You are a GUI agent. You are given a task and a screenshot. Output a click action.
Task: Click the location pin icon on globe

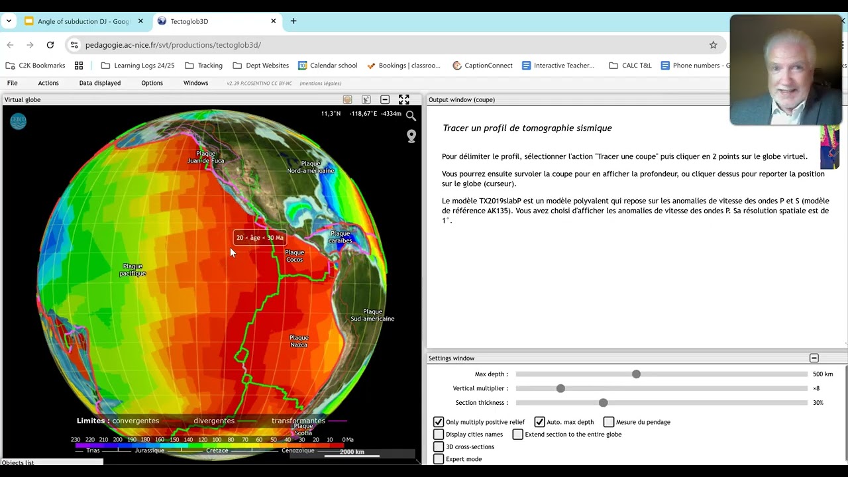point(411,136)
